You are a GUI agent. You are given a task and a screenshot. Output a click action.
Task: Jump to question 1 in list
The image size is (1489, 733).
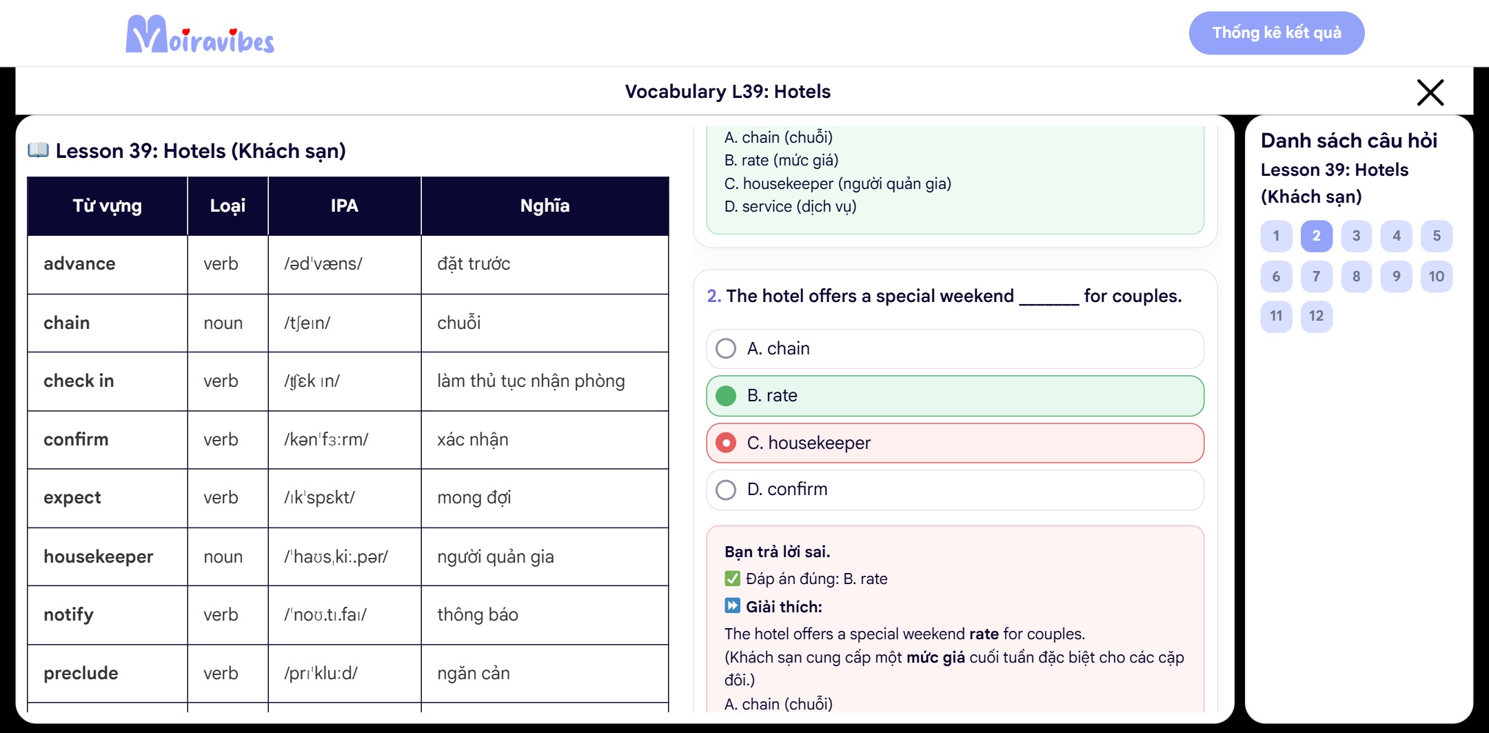click(x=1276, y=236)
